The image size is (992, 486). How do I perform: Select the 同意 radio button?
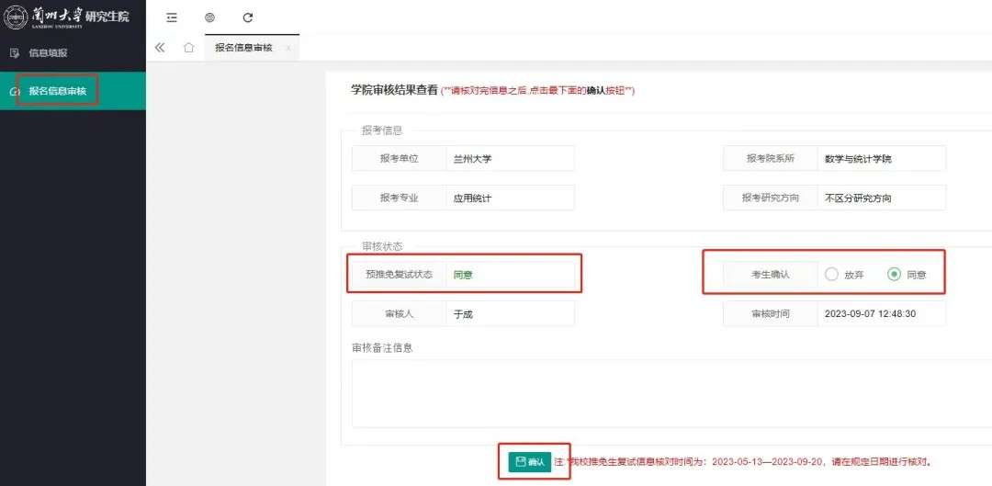(x=894, y=274)
